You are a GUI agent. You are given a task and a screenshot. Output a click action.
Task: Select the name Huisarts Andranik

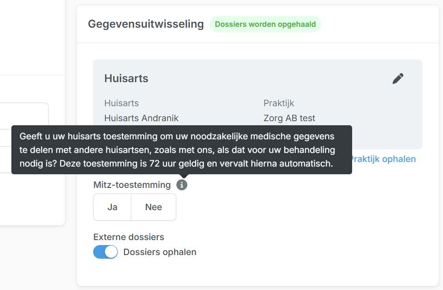pos(141,118)
